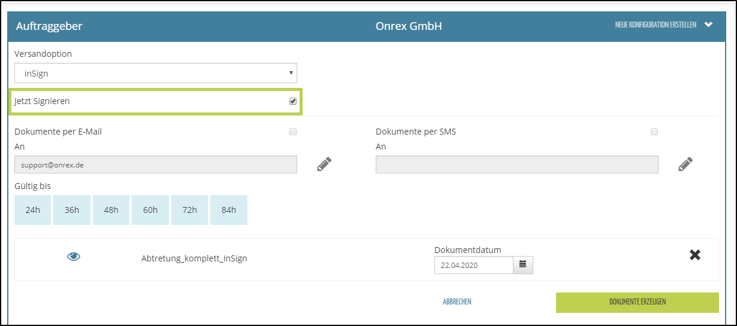Open the Versandoption dropdown
The image size is (737, 326).
(x=156, y=73)
